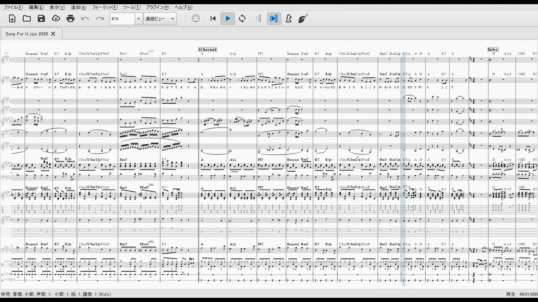This screenshot has height=302, width=538.
Task: Open the プラグイン(P) menu
Action: pos(158,7)
